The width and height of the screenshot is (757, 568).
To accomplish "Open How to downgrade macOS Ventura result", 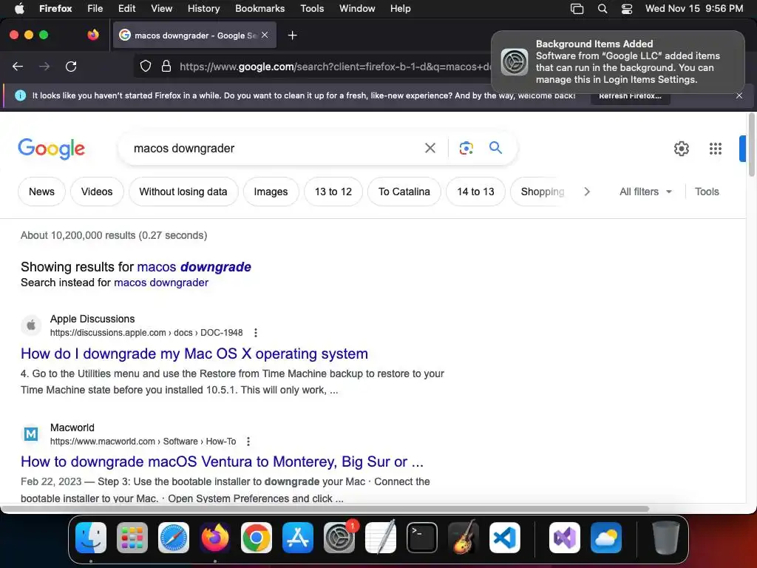I will [x=222, y=461].
